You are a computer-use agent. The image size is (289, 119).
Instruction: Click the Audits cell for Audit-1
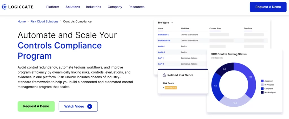(184, 46)
